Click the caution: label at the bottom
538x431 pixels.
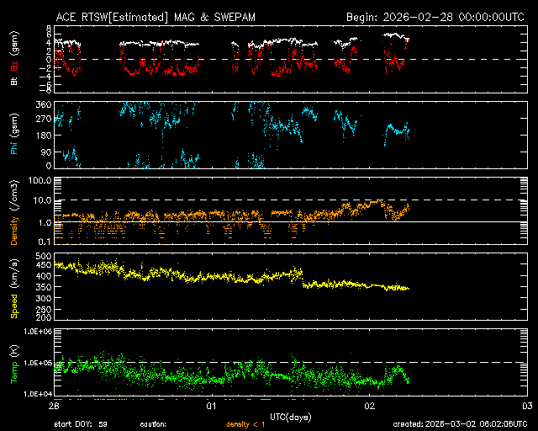point(154,424)
